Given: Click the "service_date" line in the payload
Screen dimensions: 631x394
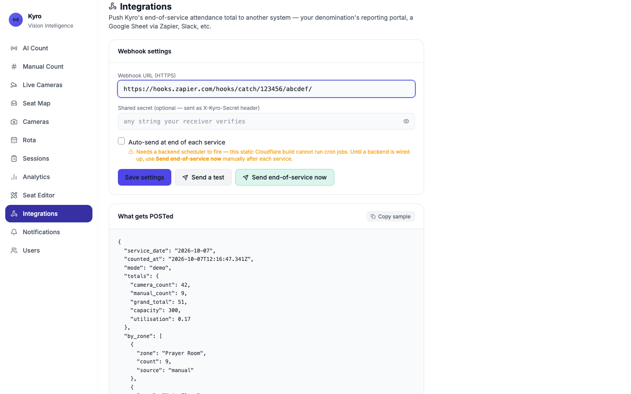Looking at the screenshot, I should click(x=170, y=251).
